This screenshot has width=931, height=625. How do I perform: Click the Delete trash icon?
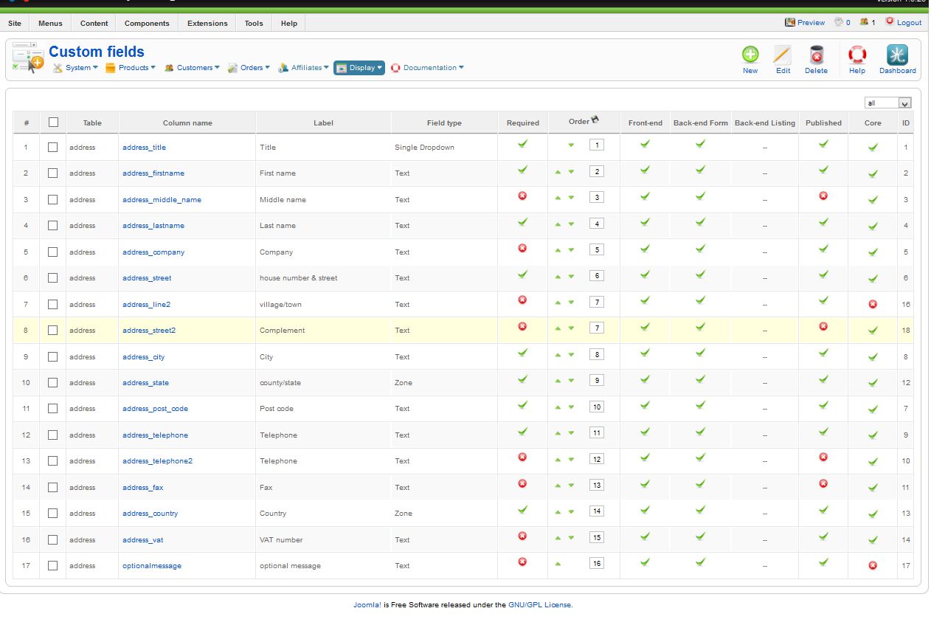coord(816,55)
